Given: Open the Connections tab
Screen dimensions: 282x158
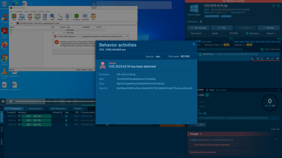Looking at the screenshot, I should pos(35,109).
